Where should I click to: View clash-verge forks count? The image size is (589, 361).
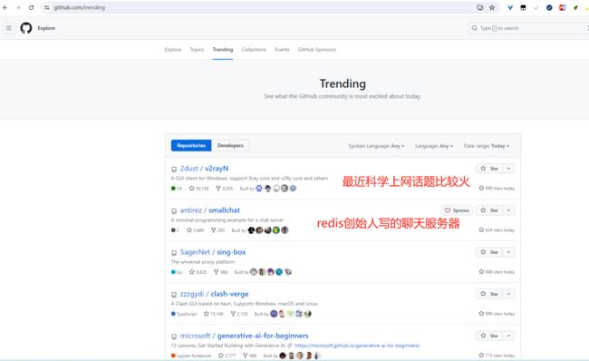pyautogui.click(x=239, y=314)
